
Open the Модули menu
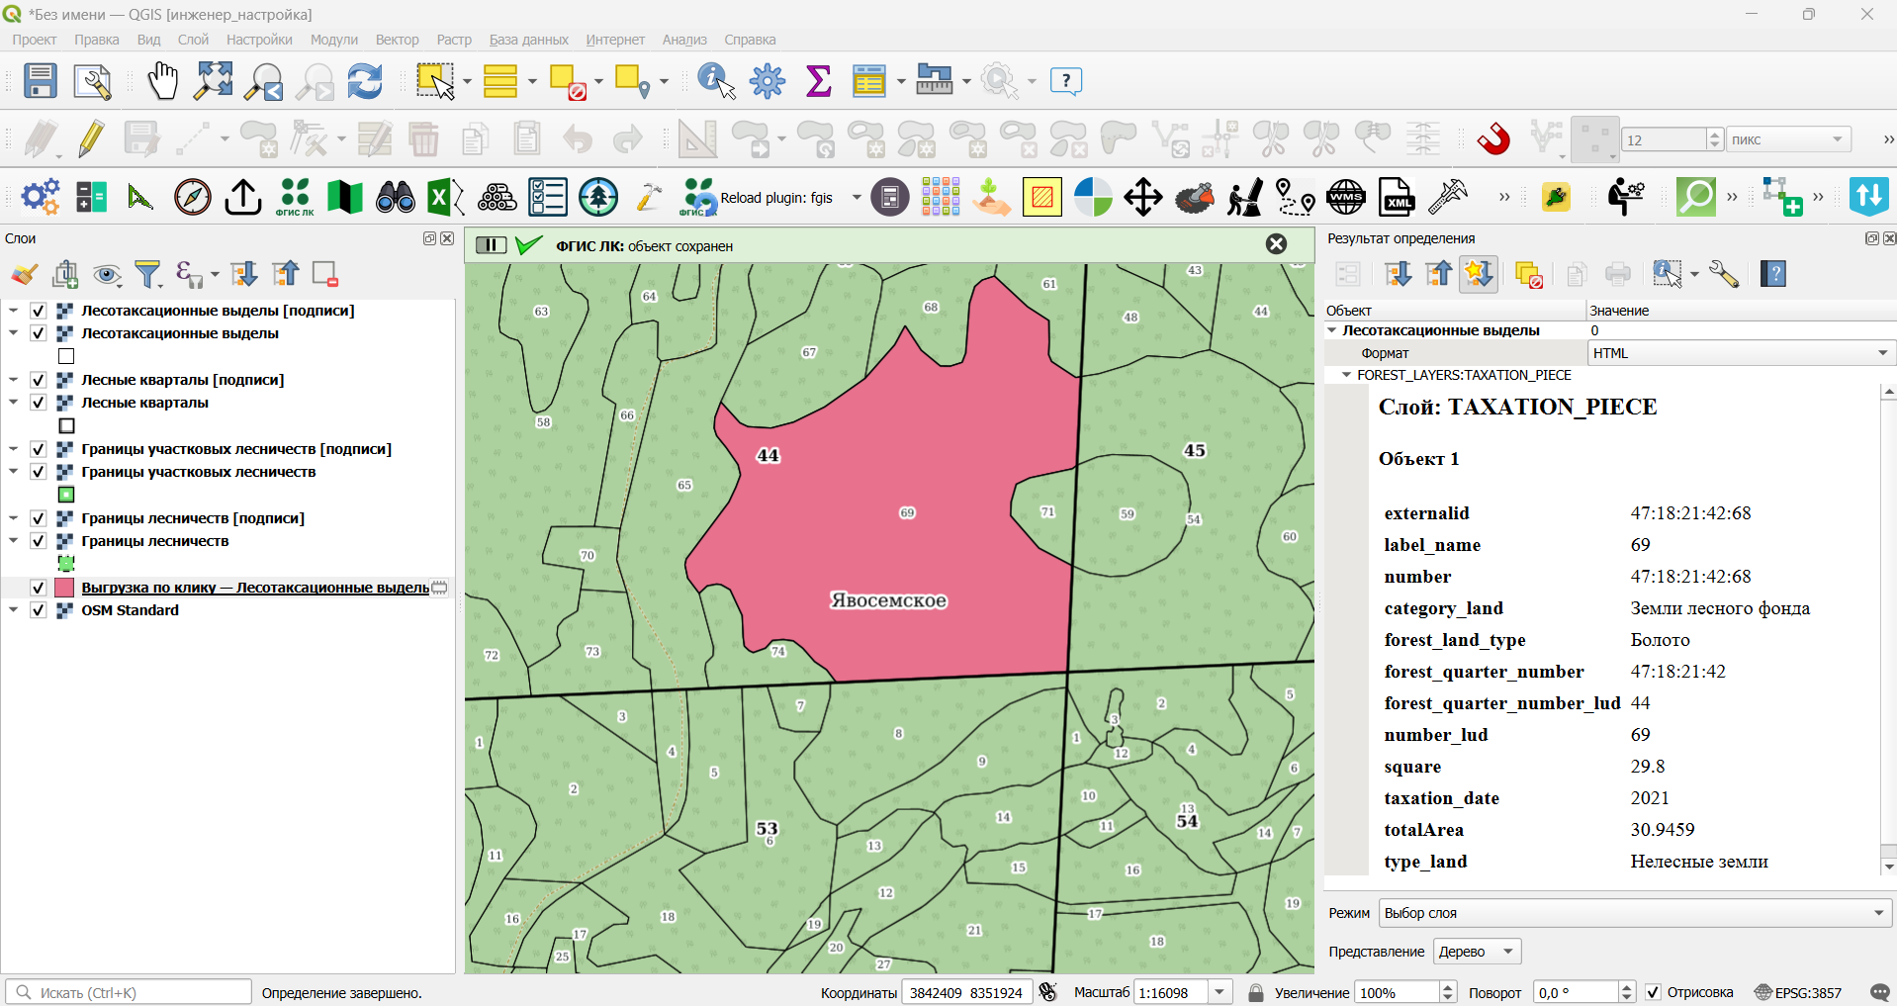(333, 40)
